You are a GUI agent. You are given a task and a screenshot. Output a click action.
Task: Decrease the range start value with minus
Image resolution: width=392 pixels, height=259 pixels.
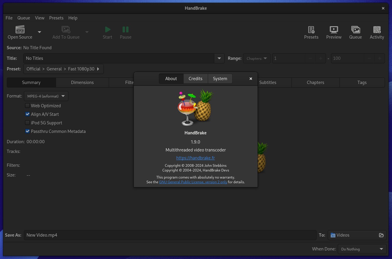pyautogui.click(x=310, y=58)
